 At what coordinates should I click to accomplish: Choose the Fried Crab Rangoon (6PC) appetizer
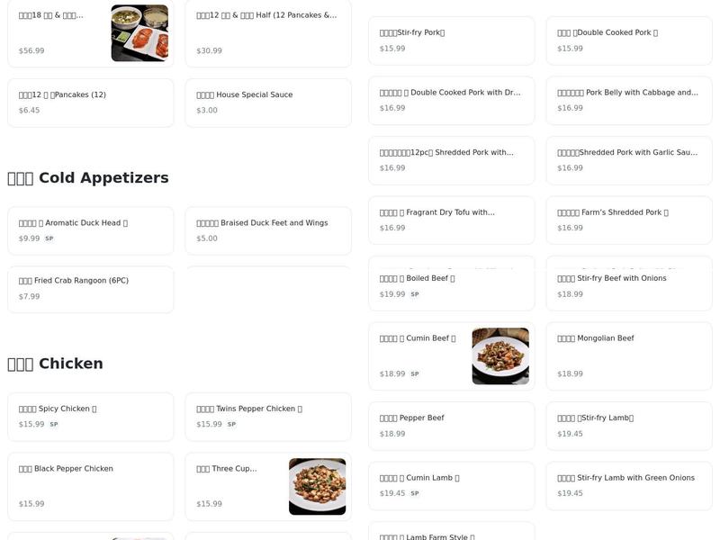90,289
